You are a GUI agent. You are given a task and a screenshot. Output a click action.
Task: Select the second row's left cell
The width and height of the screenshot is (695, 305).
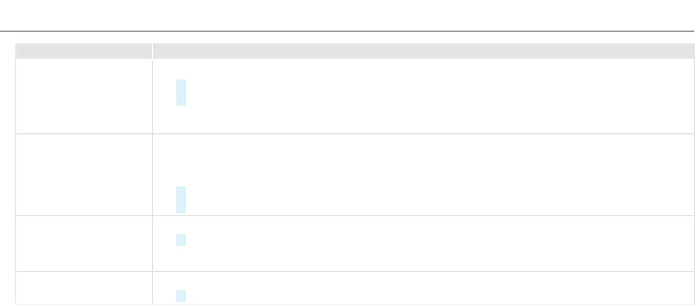(83, 174)
